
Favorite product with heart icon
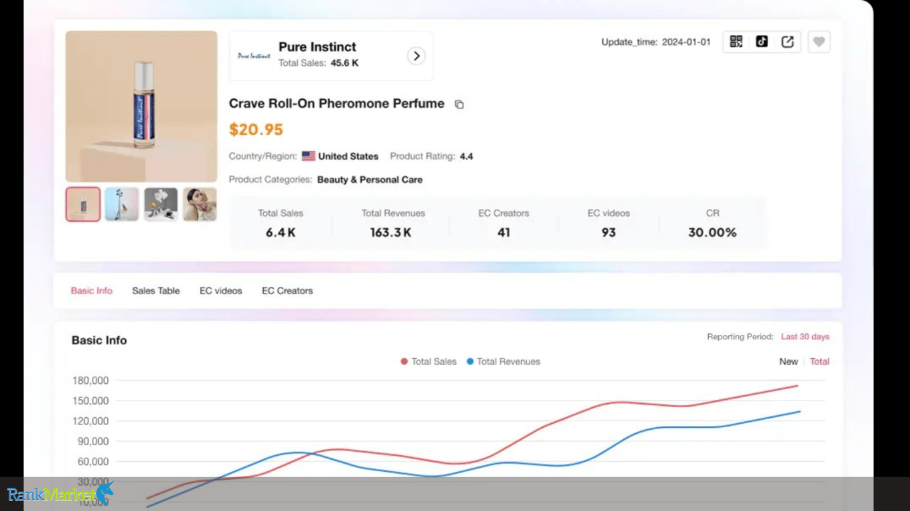[x=819, y=42]
